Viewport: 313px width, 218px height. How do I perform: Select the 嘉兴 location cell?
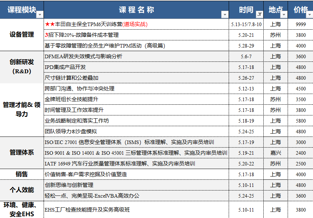click(276, 153)
